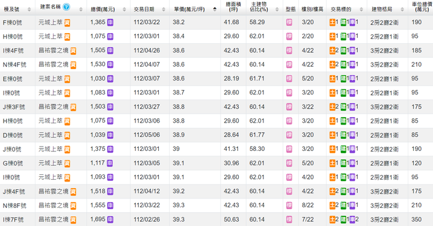
Task: Sort by 交易日期 column arrows
Action: pyautogui.click(x=164, y=10)
